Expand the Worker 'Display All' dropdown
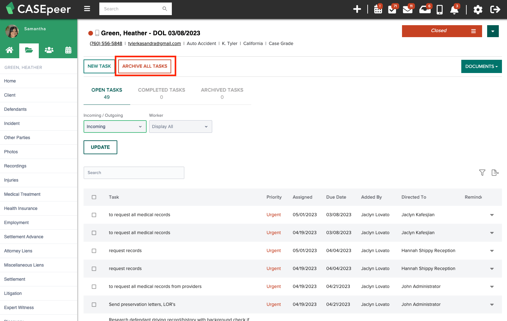 coord(180,127)
